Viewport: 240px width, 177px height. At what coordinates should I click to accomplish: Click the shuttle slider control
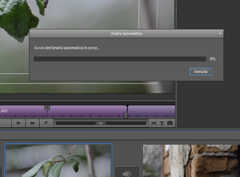(101, 123)
